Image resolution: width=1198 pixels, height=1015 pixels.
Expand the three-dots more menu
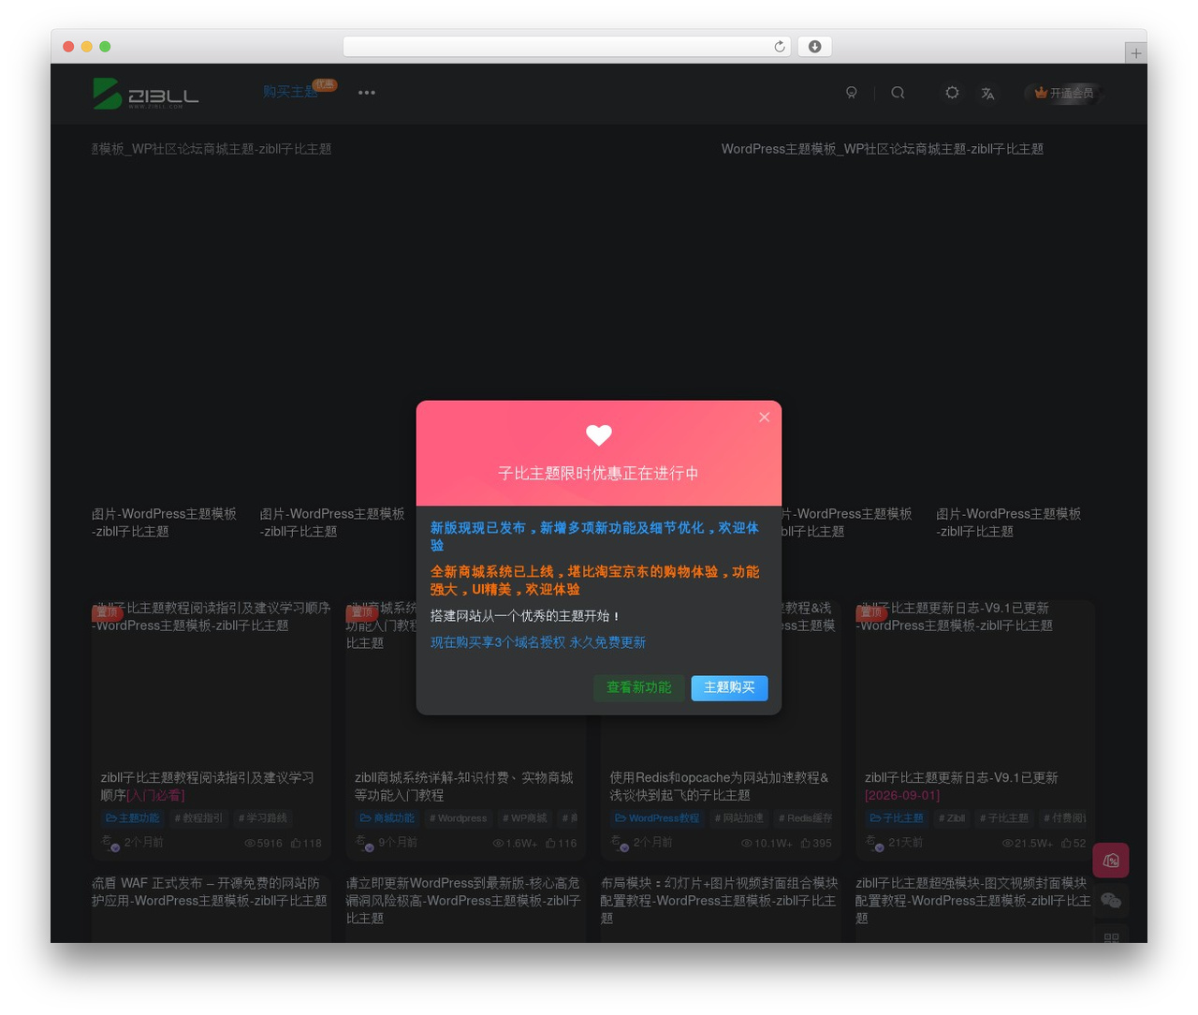pyautogui.click(x=367, y=93)
